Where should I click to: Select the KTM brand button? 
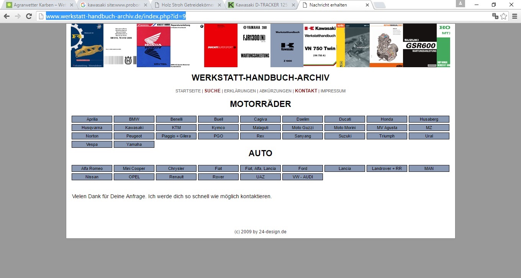click(x=176, y=128)
